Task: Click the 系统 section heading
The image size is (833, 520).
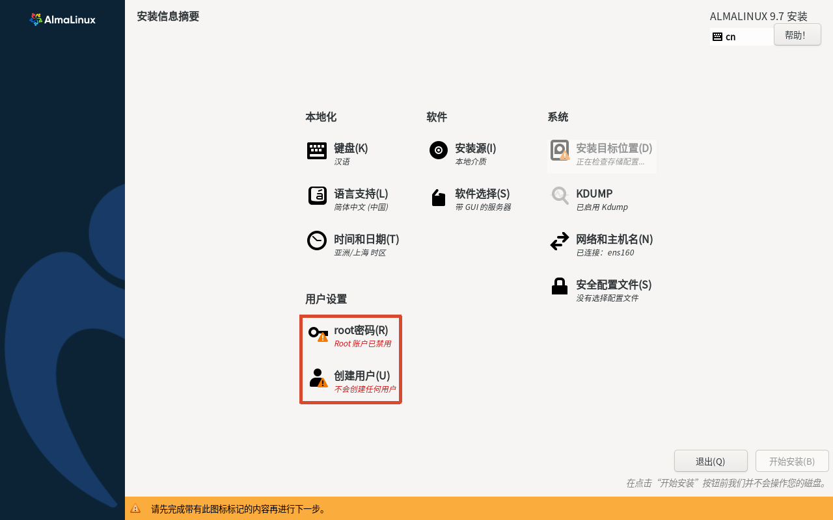Action: (x=558, y=117)
